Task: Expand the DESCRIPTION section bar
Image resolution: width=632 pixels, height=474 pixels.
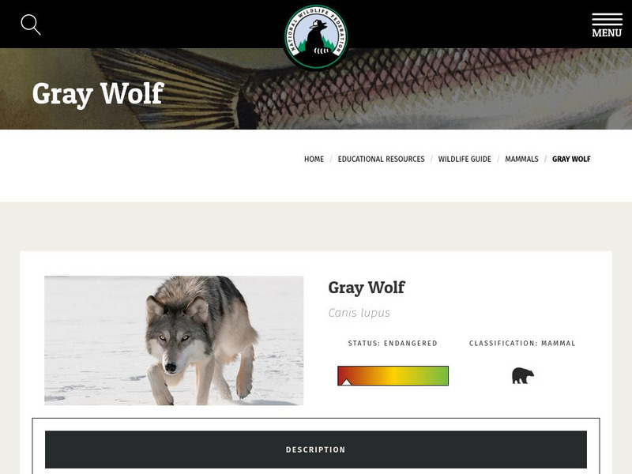Action: (x=315, y=450)
